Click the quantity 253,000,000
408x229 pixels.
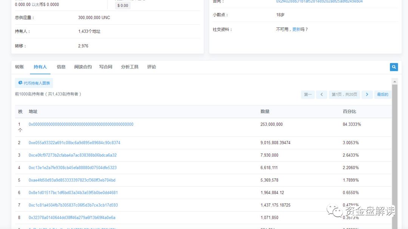coord(271,124)
